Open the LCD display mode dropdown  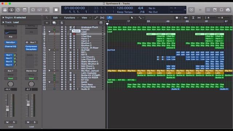[x=185, y=10]
